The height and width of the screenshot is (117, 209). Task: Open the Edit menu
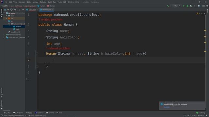click(10, 2)
